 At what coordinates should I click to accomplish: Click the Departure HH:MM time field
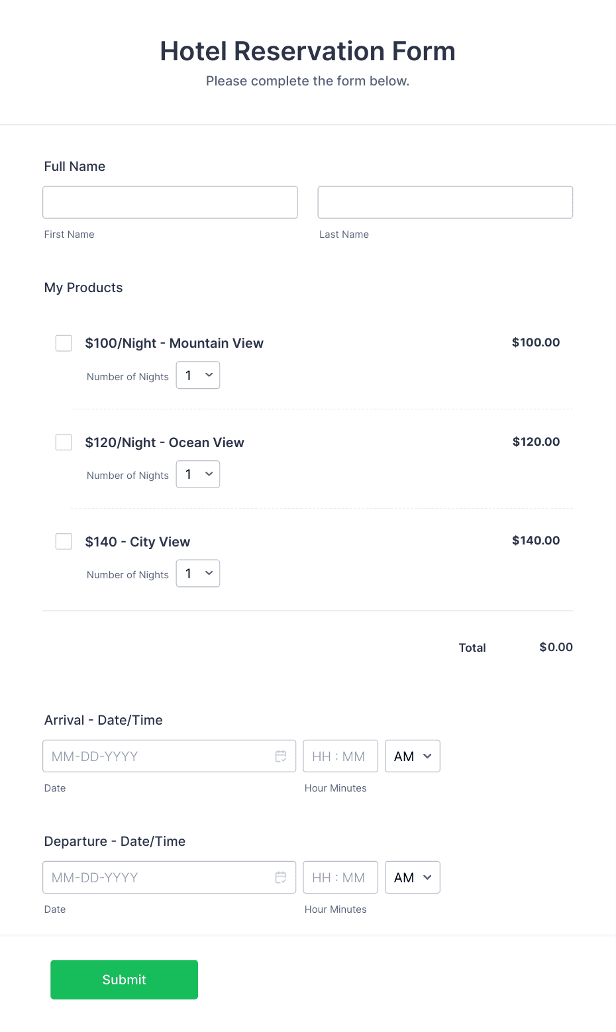340,877
